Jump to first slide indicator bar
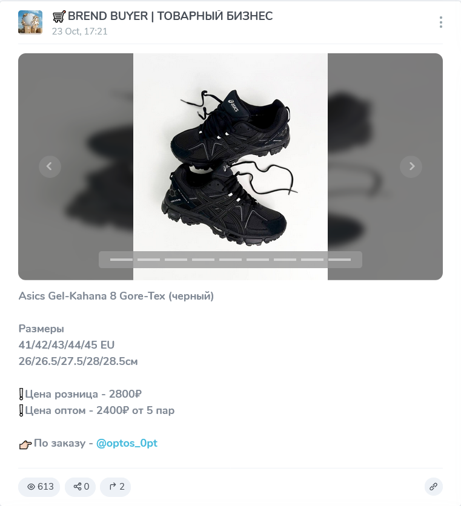This screenshot has height=506, width=461. coord(121,260)
